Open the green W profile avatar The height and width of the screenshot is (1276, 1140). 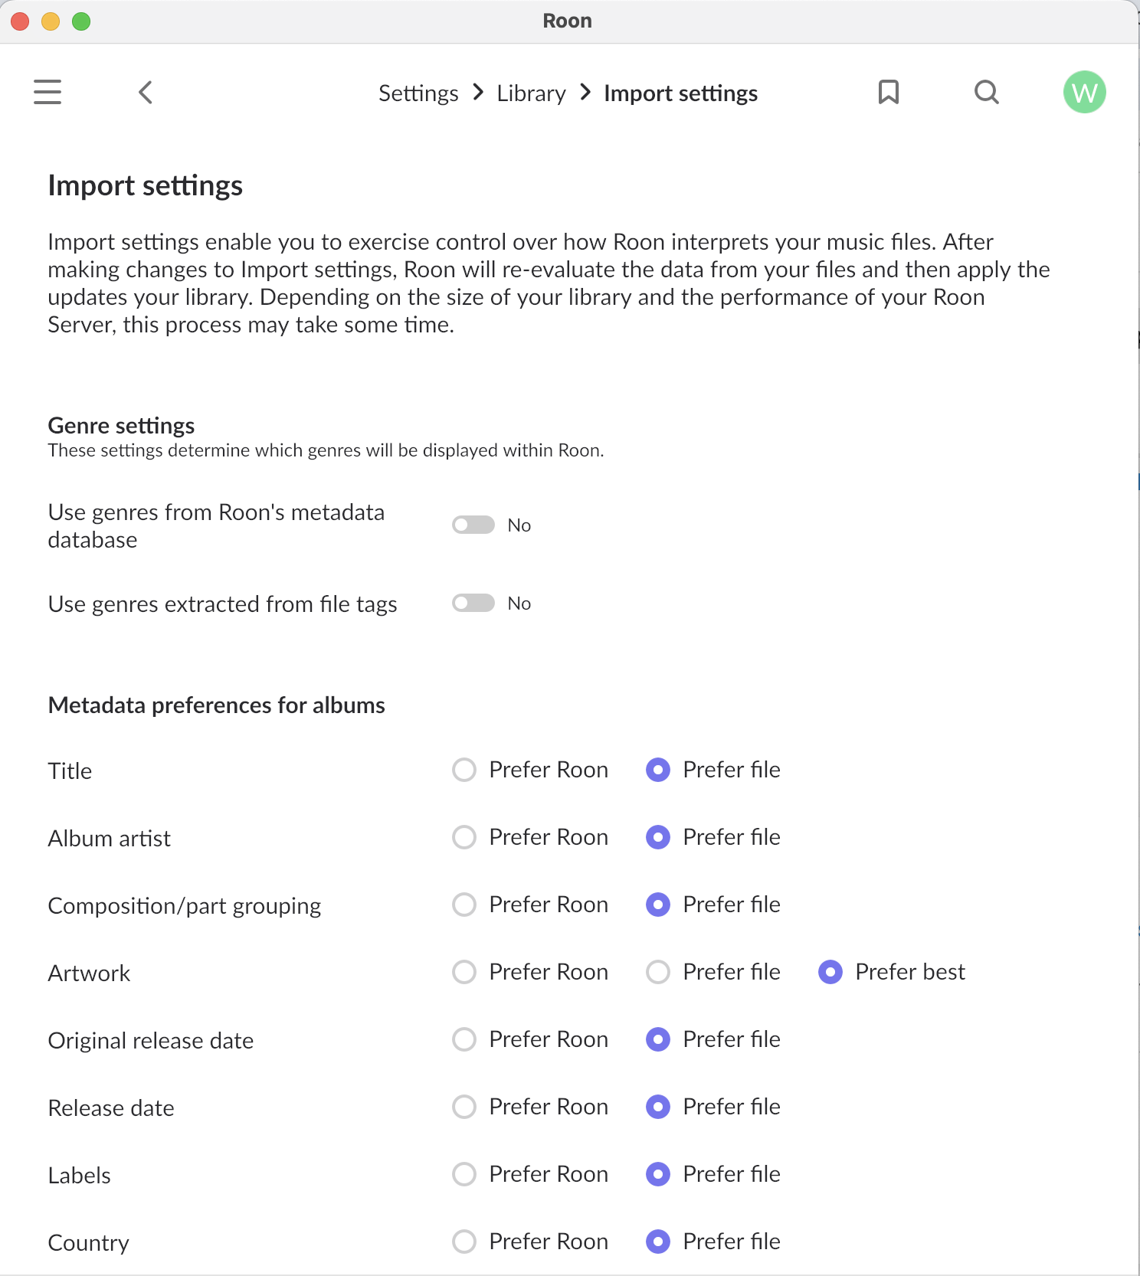(x=1084, y=92)
